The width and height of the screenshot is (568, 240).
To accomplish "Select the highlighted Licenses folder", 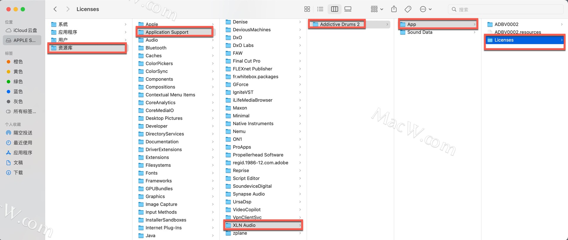I will [x=525, y=40].
